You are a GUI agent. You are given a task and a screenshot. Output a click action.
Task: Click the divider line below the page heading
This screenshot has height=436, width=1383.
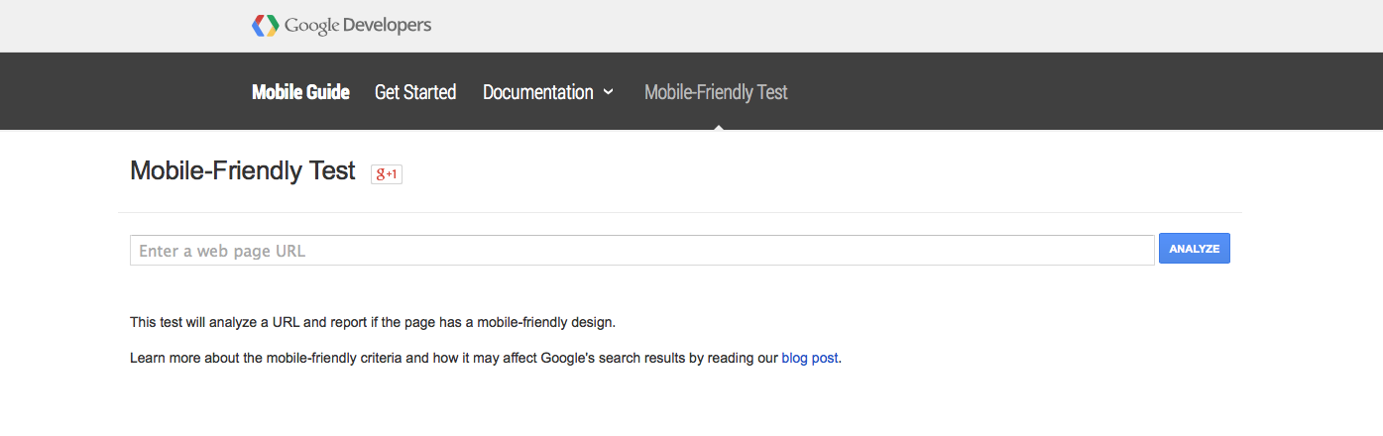680,212
